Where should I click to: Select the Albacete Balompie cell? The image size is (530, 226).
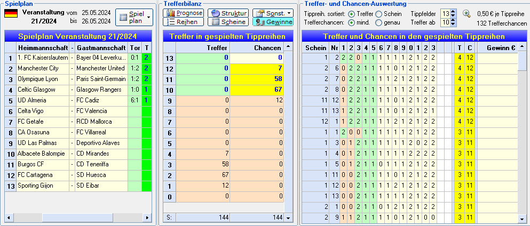[x=43, y=154]
